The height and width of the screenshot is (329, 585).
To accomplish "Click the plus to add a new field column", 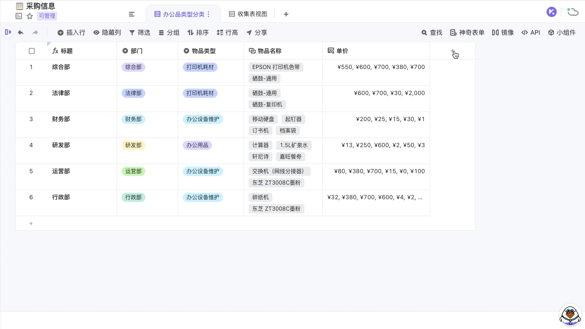I will coord(453,51).
